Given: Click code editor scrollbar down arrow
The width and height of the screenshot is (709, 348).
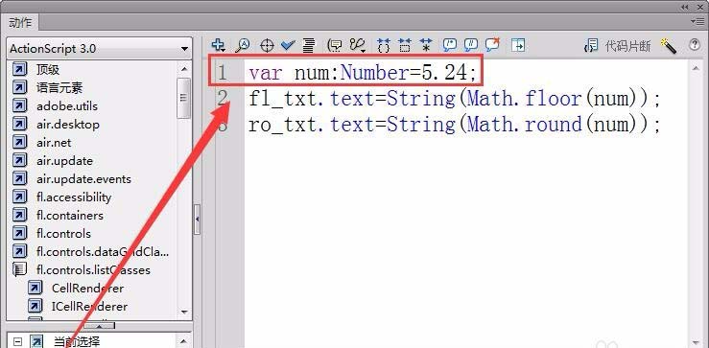Looking at the screenshot, I should coord(697,343).
